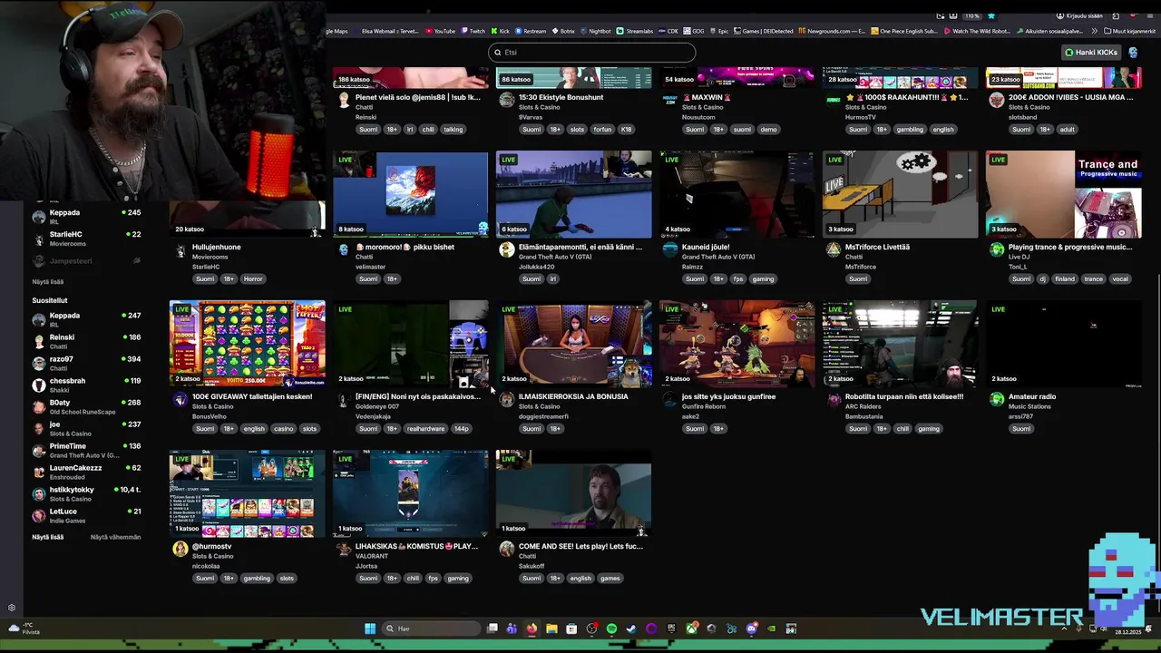1161x653 pixels.
Task: Click the Windows Hae search box
Action: click(x=431, y=629)
